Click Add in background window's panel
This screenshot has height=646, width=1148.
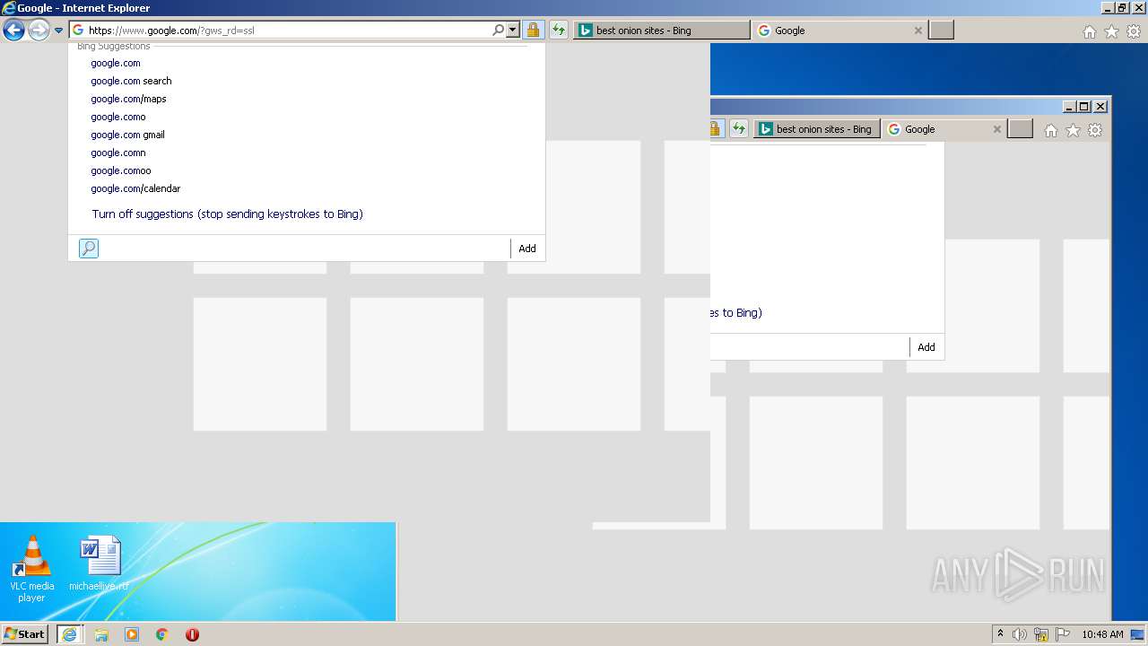(x=926, y=347)
